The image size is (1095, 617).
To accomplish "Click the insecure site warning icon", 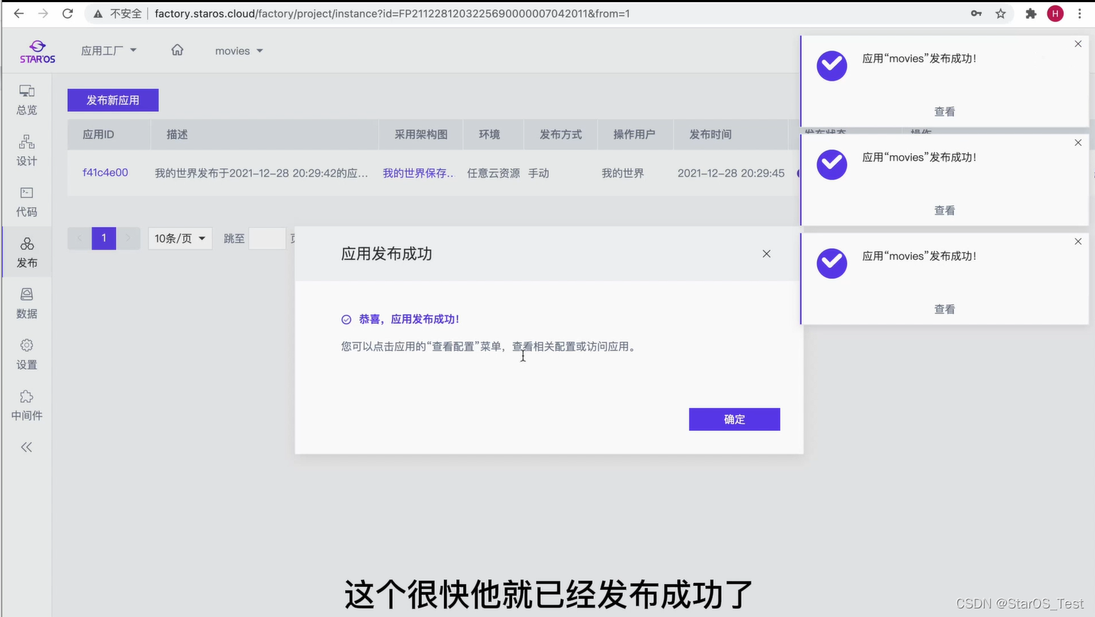I will click(x=98, y=14).
